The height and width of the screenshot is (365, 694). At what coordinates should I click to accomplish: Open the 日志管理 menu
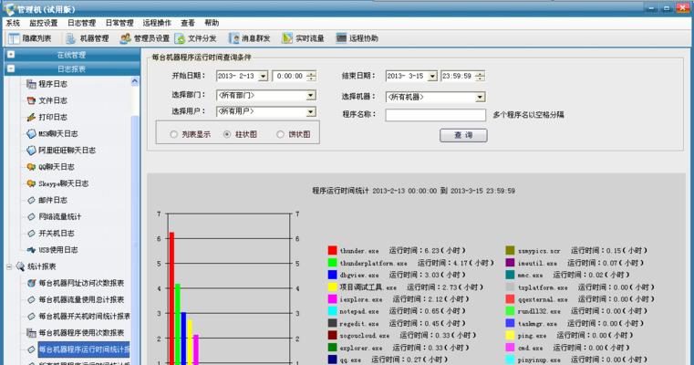coord(81,23)
